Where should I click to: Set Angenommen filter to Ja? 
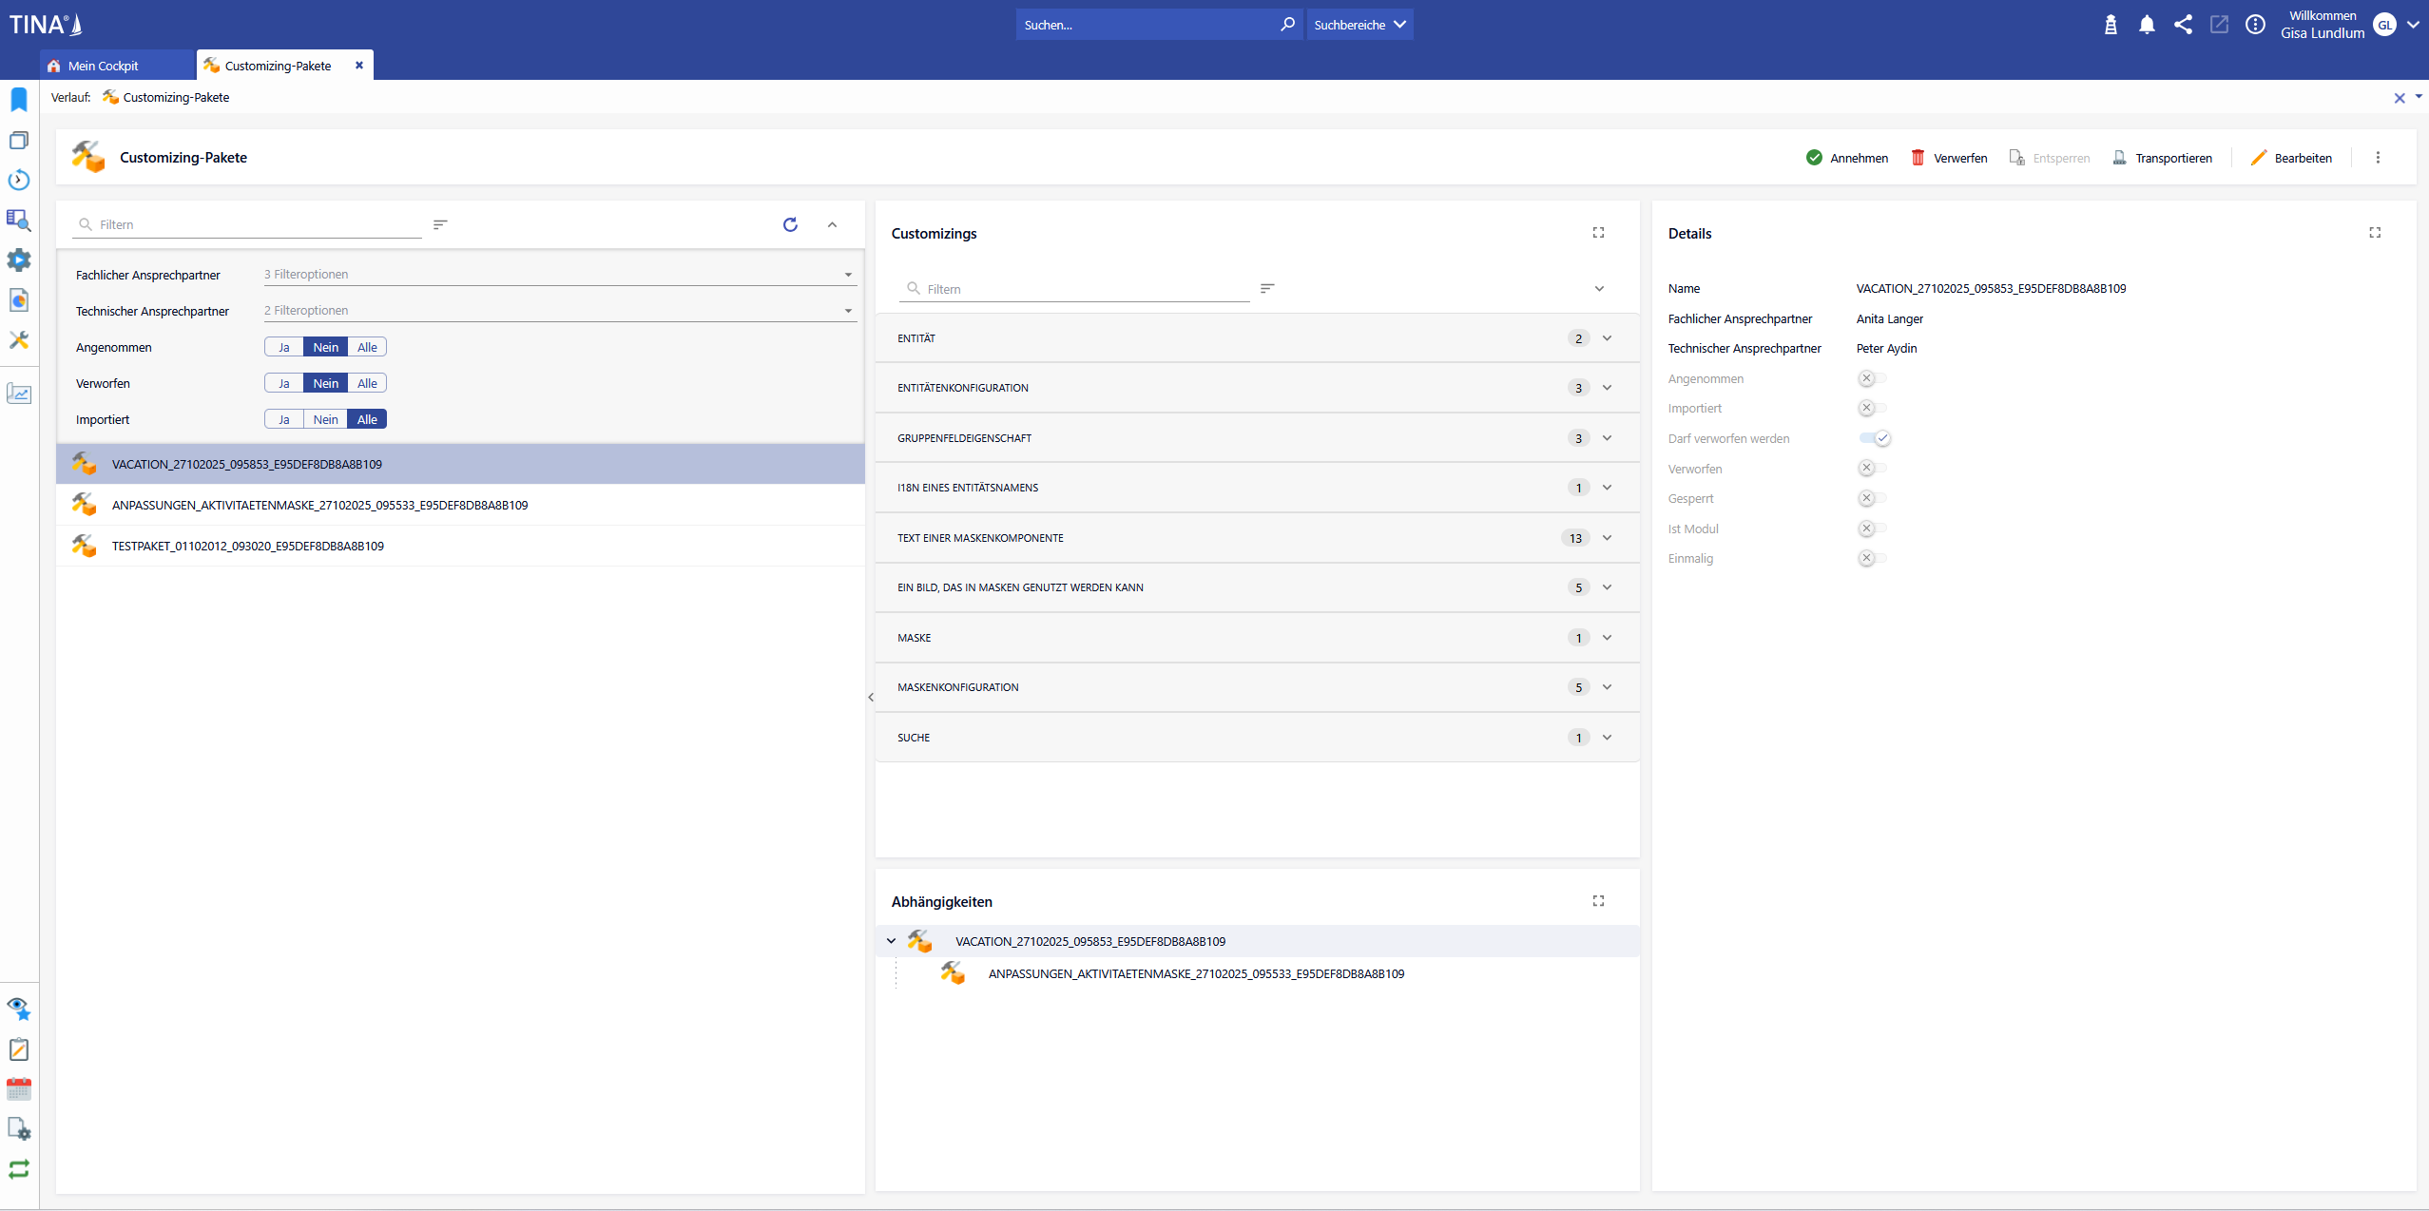click(x=283, y=347)
